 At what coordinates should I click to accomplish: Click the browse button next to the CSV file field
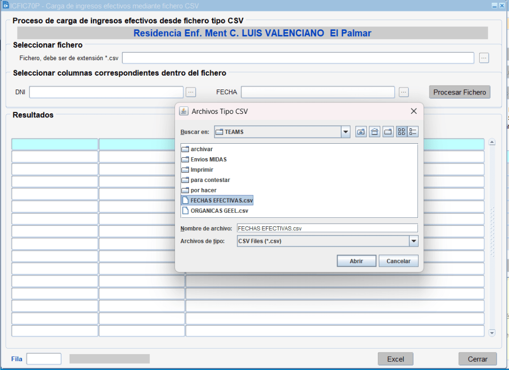click(x=484, y=58)
